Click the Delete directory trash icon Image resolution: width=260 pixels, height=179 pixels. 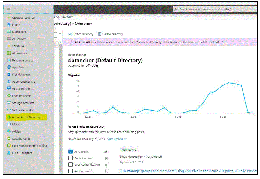pos(100,34)
